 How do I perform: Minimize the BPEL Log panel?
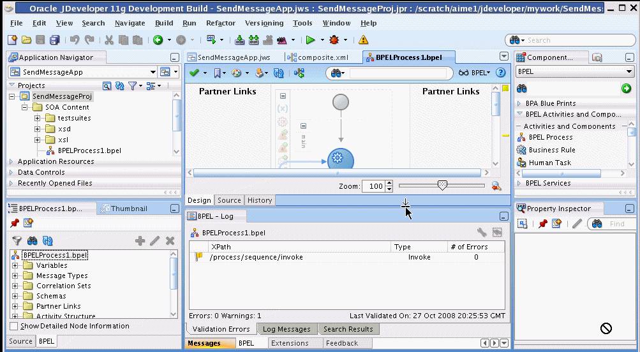tap(503, 216)
